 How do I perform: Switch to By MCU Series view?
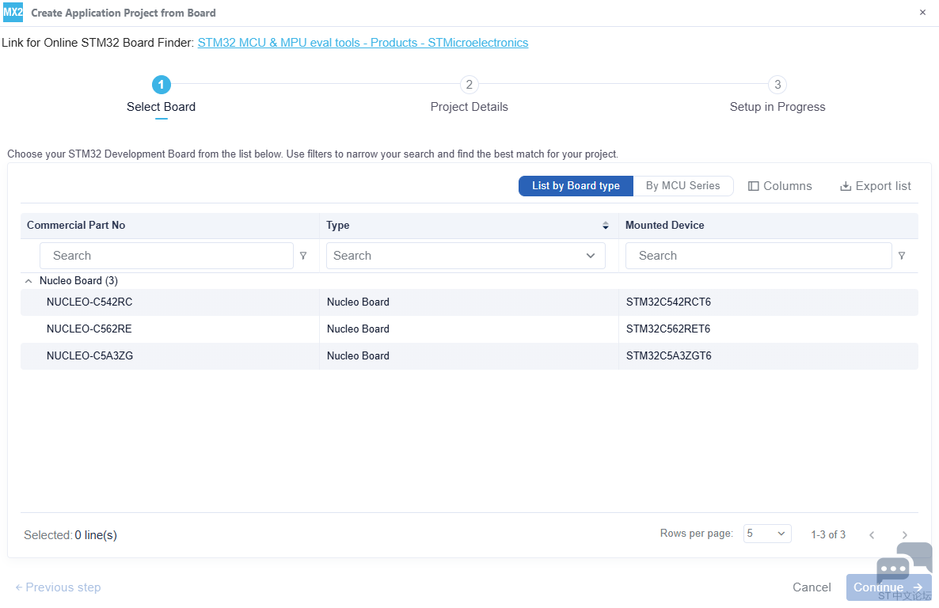click(682, 186)
